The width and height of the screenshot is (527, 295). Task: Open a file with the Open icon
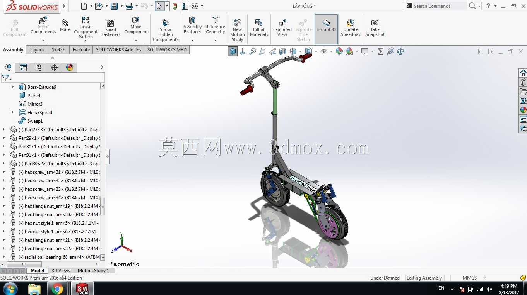tap(99, 6)
